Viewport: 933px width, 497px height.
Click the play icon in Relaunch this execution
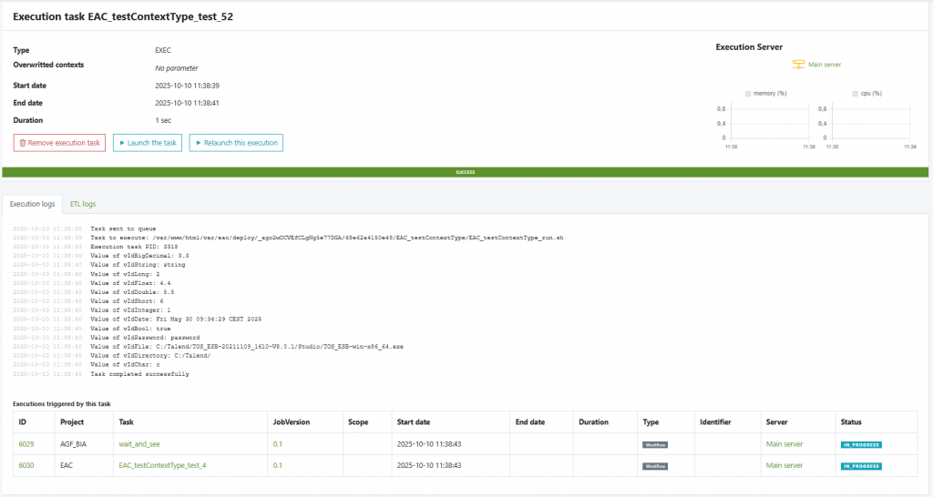(199, 143)
